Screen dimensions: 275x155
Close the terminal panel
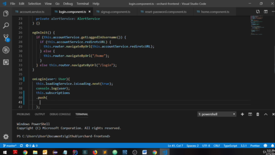coord(273,114)
